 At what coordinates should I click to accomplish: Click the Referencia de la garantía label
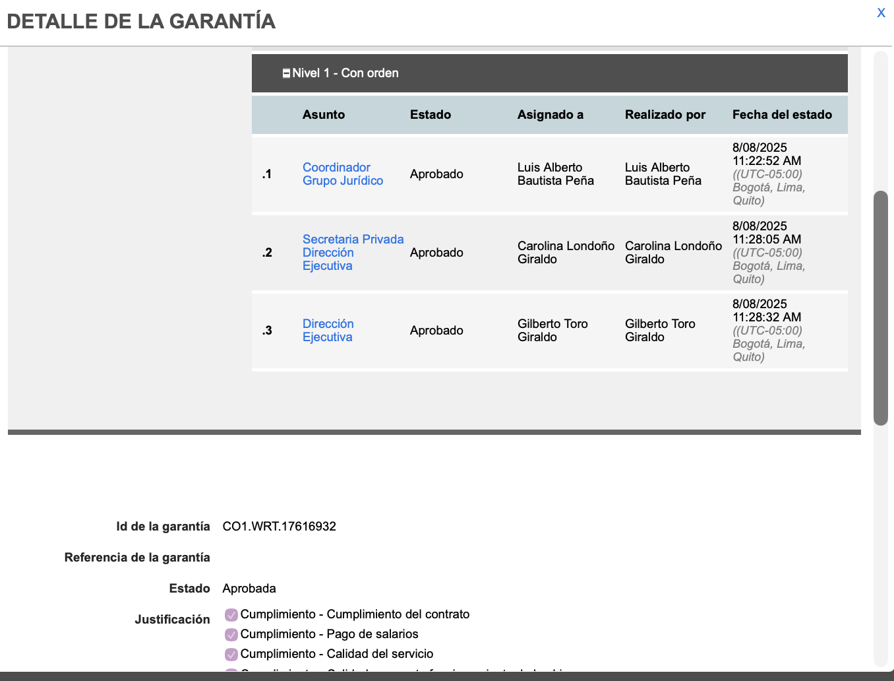coord(137,558)
